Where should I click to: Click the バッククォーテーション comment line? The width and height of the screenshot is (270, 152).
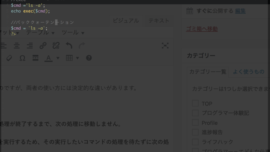42,22
